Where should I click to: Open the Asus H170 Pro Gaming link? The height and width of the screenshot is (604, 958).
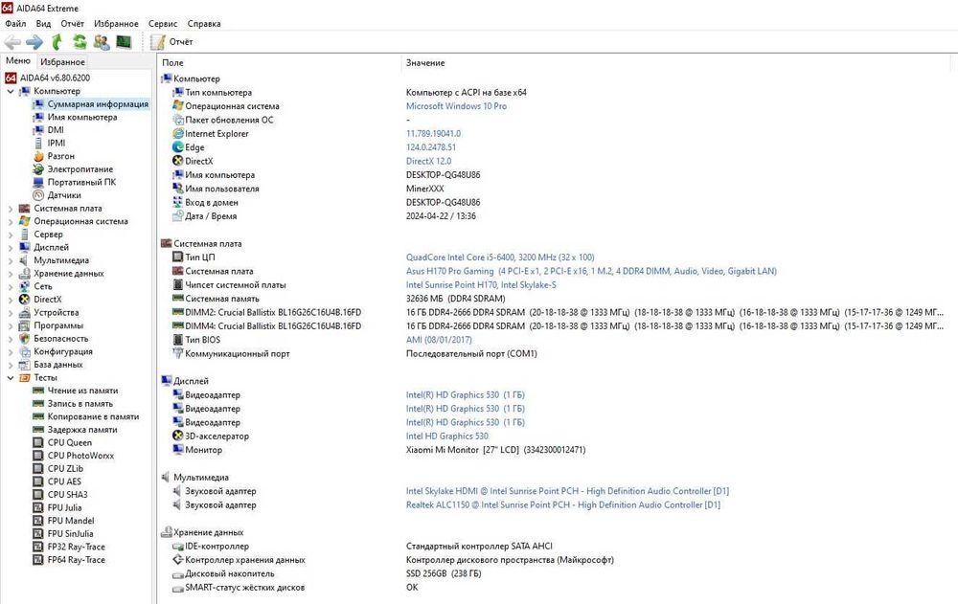[591, 271]
